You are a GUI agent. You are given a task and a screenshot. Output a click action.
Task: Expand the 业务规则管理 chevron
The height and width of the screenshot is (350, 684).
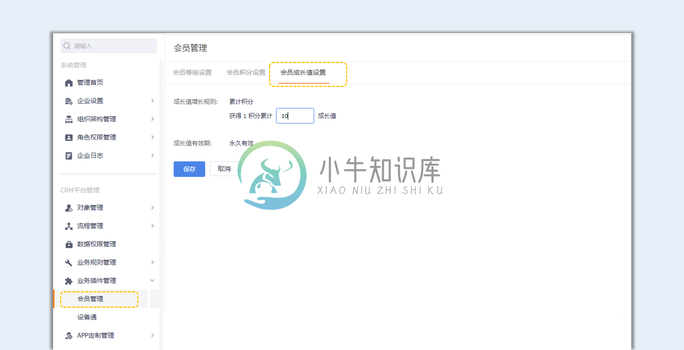[153, 262]
